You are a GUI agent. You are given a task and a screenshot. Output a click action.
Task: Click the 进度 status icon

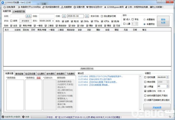tap(23, 117)
